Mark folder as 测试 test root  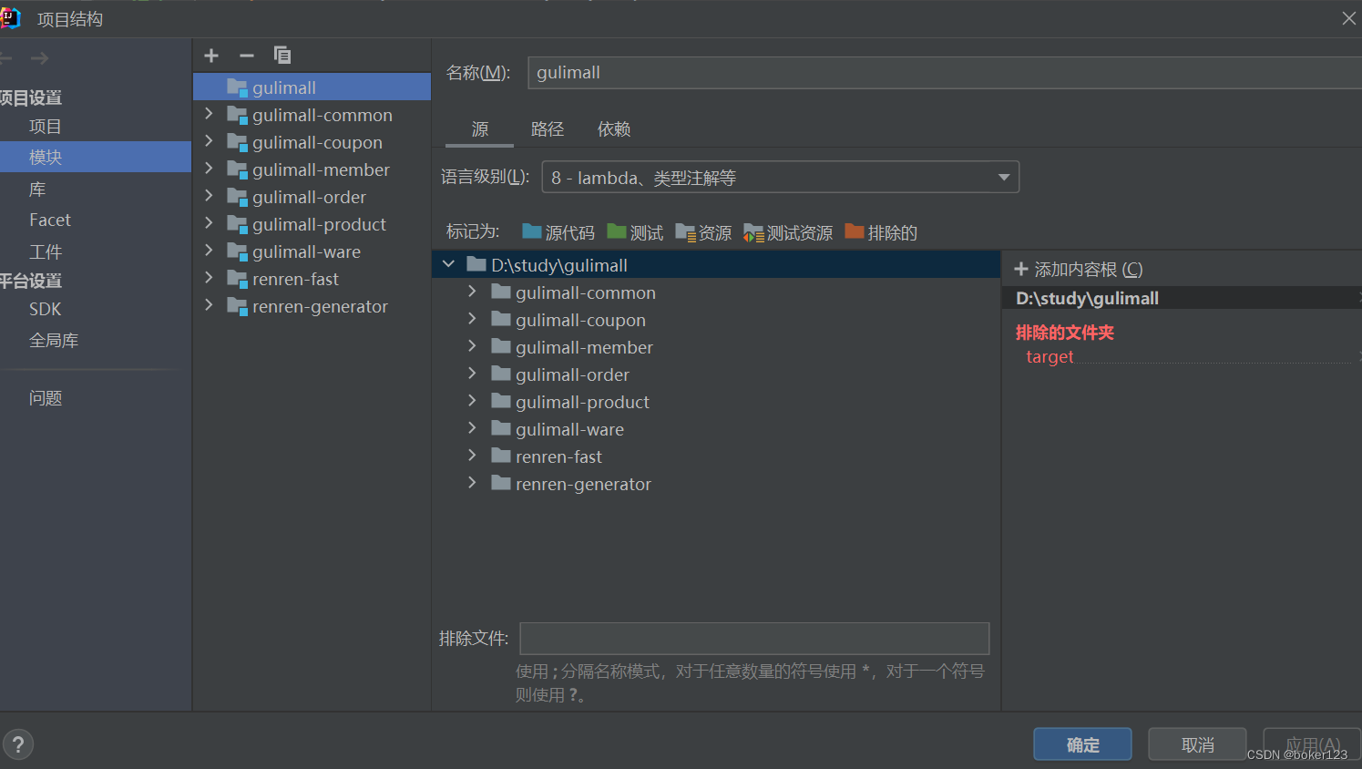click(x=635, y=231)
